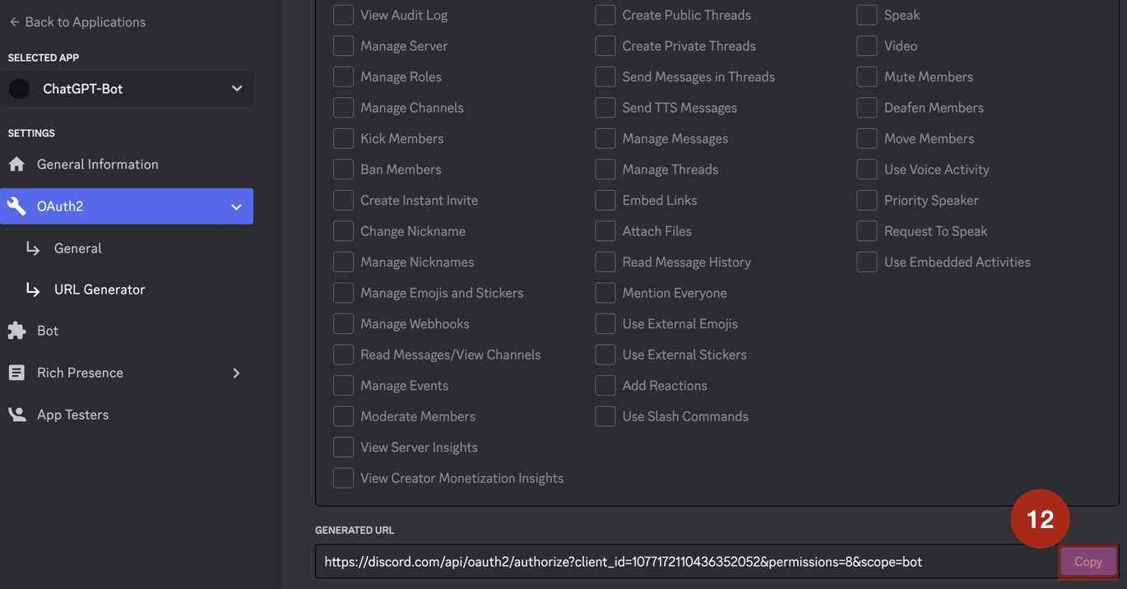Click the home icon beside General Information

(x=16, y=165)
